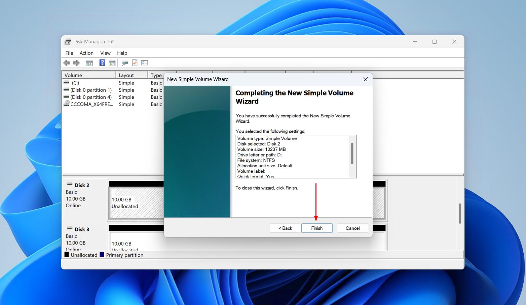Select the Disk 2 10.00 GB Unallocated block
526x305 pixels.
click(x=137, y=203)
